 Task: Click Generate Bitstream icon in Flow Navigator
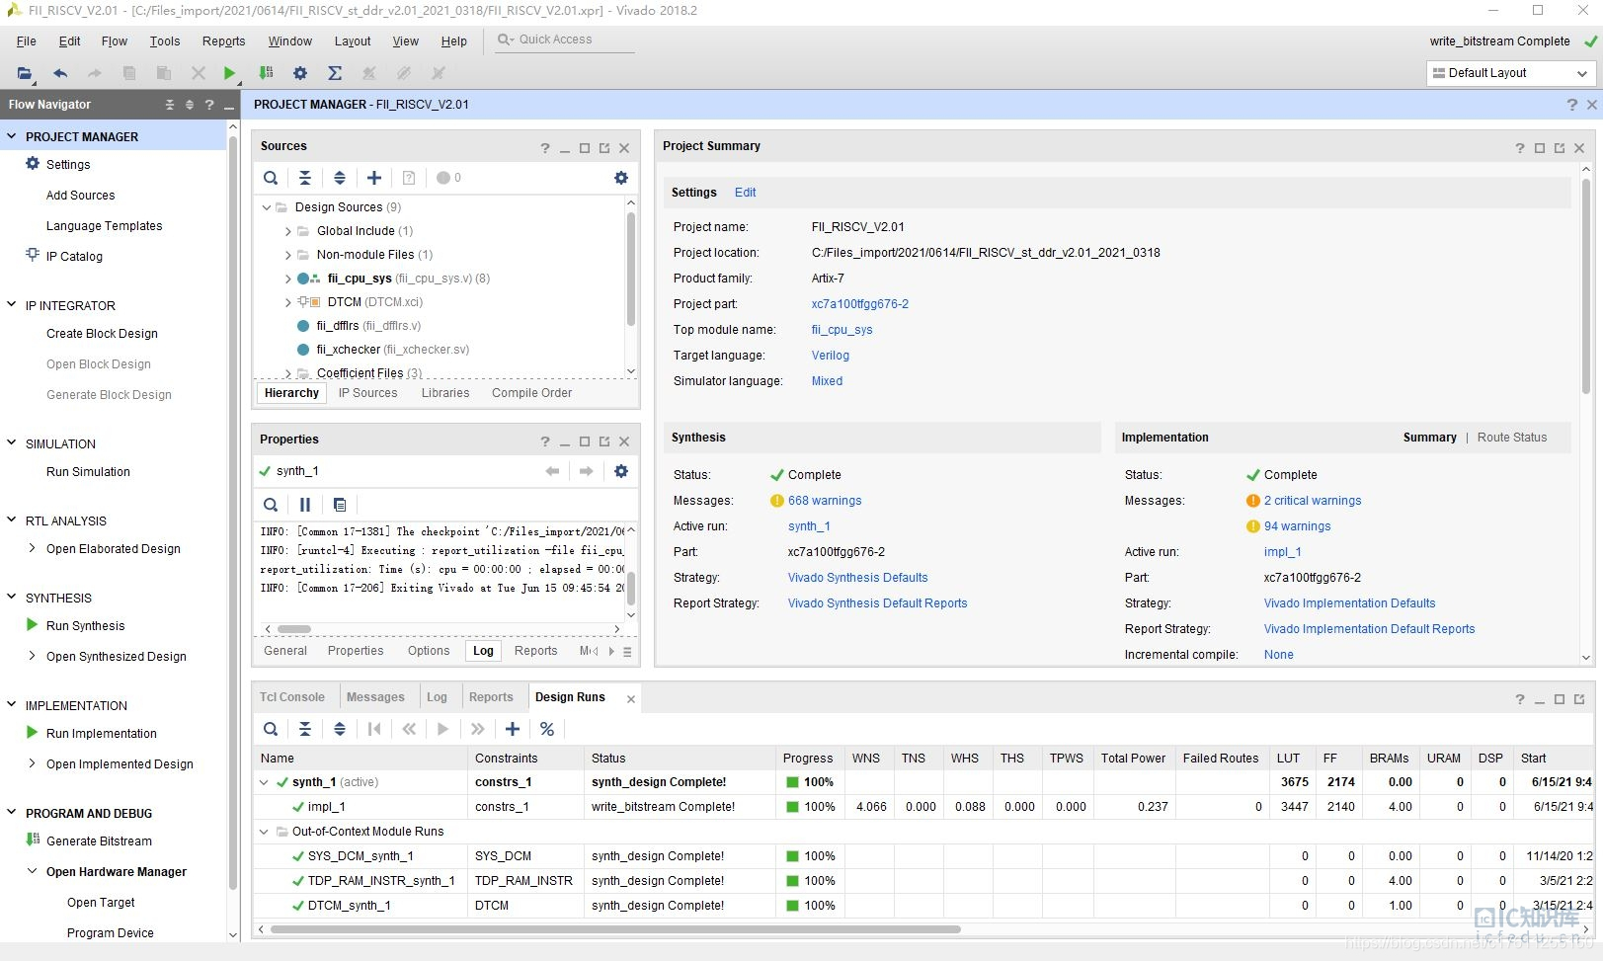click(x=33, y=841)
